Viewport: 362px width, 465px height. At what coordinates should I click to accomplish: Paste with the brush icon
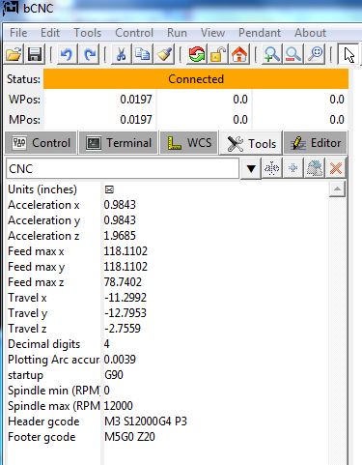(164, 54)
